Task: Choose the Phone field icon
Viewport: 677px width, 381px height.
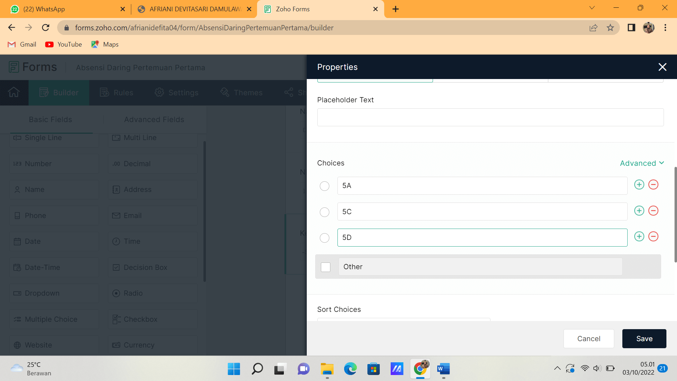Action: point(17,216)
